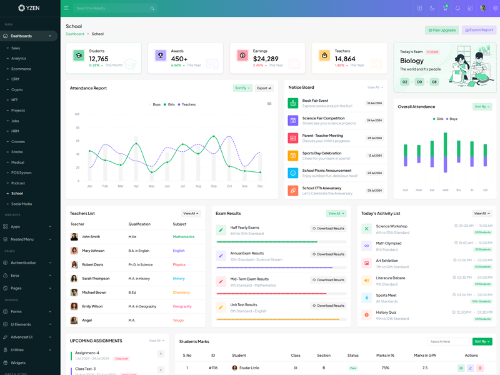This screenshot has width=500, height=375.
Task: Open the Ecommerce dashboard from the sidebar
Action: tap(21, 69)
